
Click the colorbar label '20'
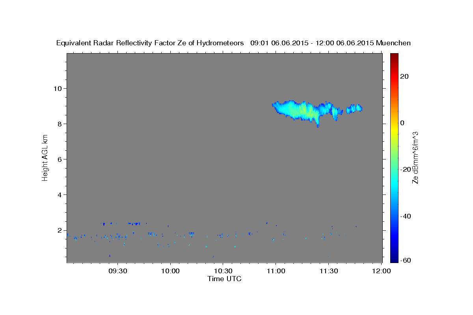[x=405, y=76]
